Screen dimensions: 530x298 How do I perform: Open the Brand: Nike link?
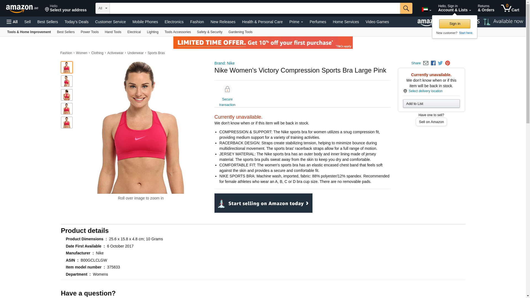click(x=224, y=63)
